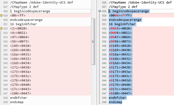The image size is (174, 105).
Task: Click '1 begincodespacerange' in the left pane
Action: [x=30, y=11]
